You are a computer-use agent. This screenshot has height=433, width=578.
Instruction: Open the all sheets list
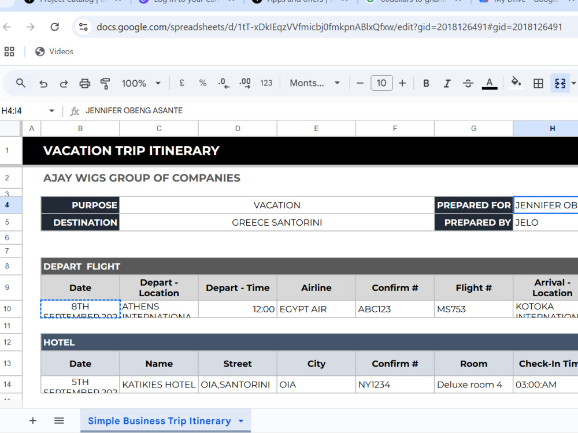click(59, 420)
